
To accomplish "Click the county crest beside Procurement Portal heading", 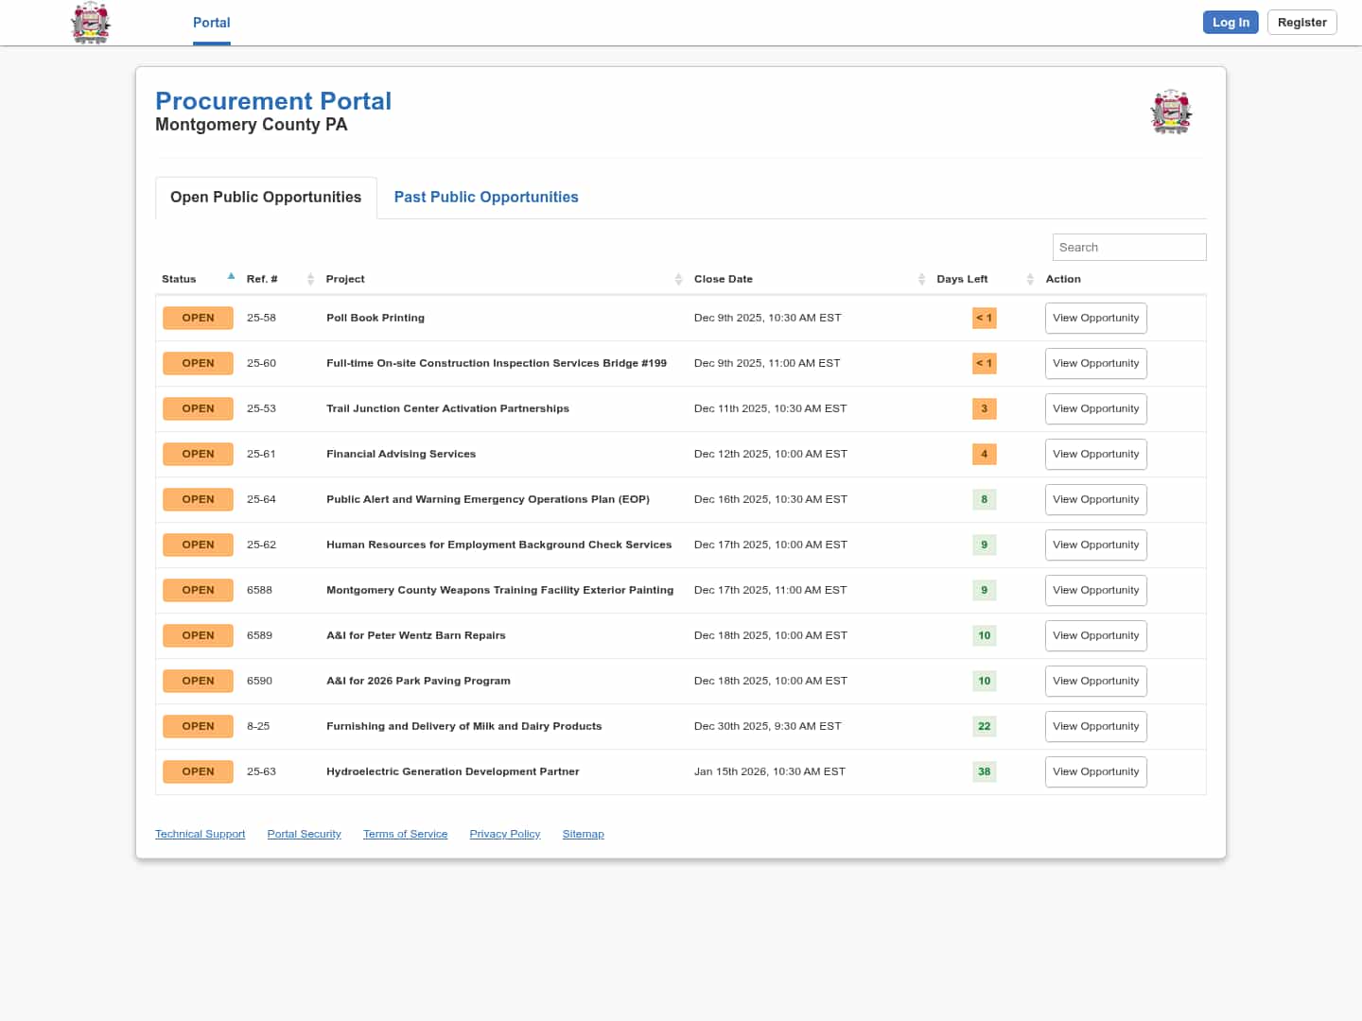I will pos(1171,112).
